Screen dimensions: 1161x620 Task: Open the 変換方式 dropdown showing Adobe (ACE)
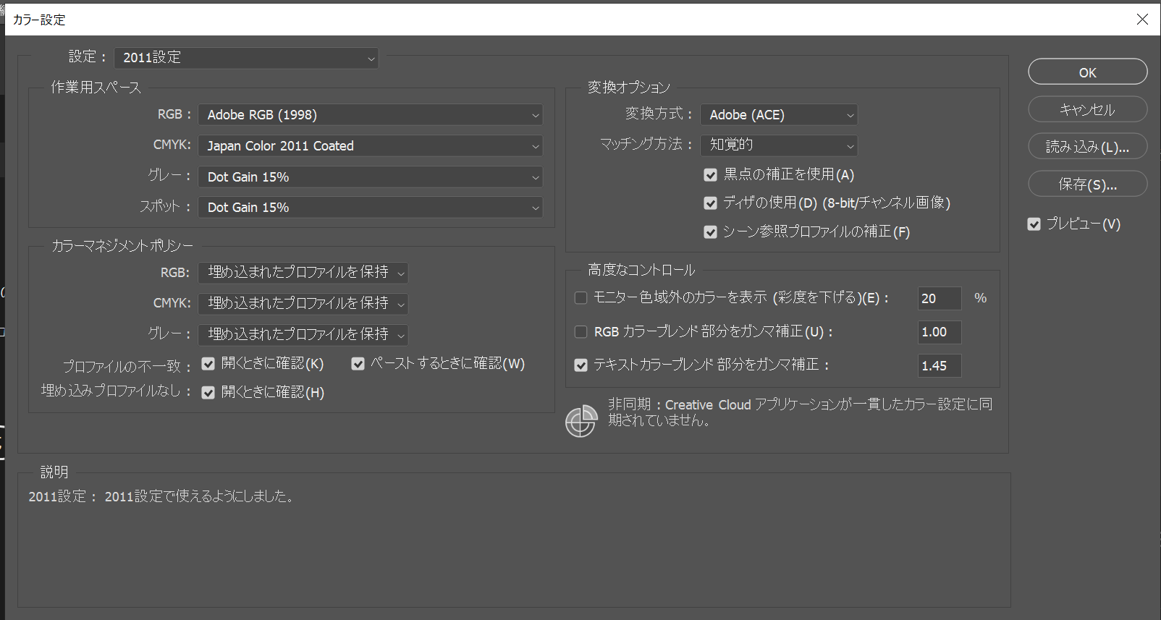click(779, 115)
